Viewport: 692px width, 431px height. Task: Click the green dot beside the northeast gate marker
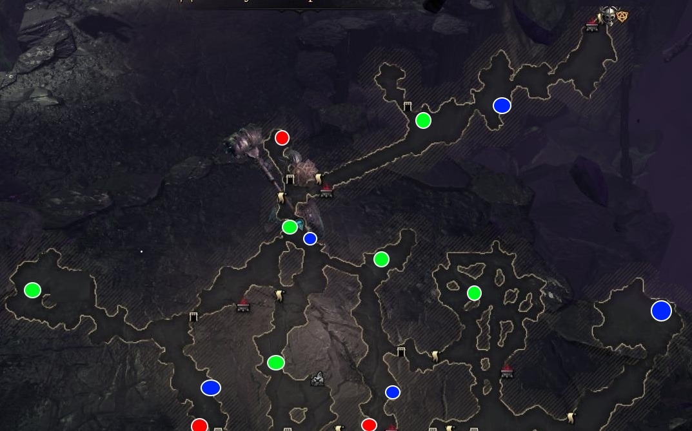coord(423,120)
